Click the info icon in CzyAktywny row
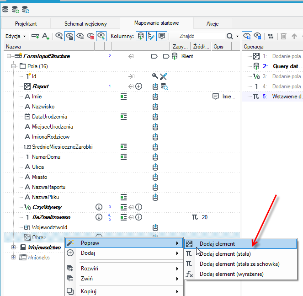The width and height of the screenshot is (303, 296). click(x=99, y=207)
